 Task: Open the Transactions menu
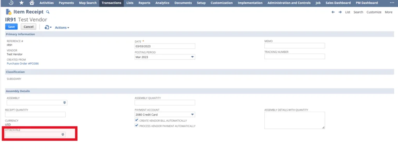[112, 3]
